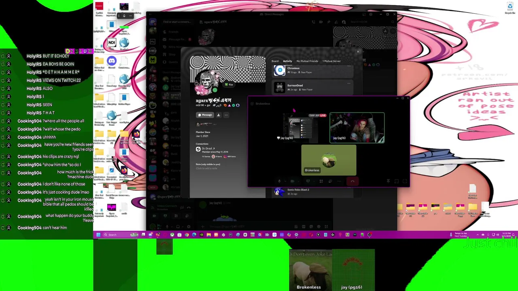Enter fullscreen in the call window
Viewport: 518px width, 291px height.
(405, 181)
